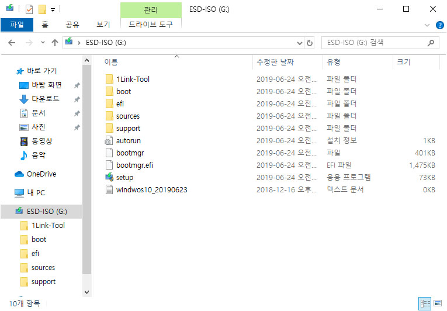Click the navigation pane scrollbar up arrow
This screenshot has height=311, width=447.
pyautogui.click(x=87, y=60)
